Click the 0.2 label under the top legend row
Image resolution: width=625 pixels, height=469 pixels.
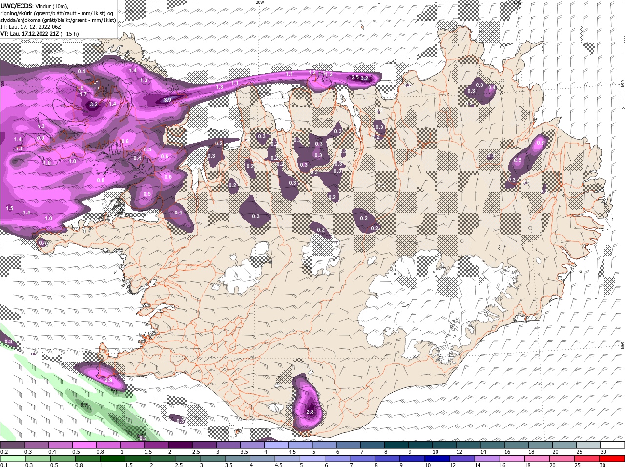4,452
